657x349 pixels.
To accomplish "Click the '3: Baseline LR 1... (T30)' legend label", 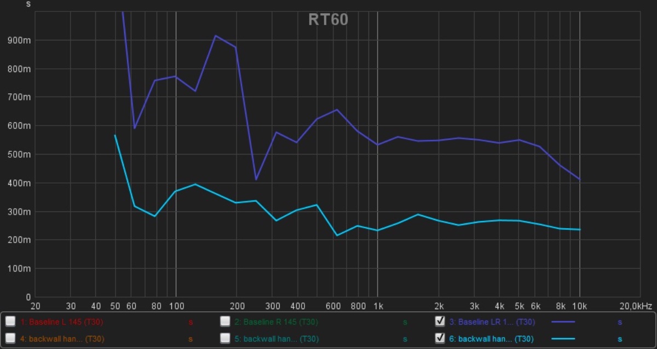I will click(x=492, y=322).
